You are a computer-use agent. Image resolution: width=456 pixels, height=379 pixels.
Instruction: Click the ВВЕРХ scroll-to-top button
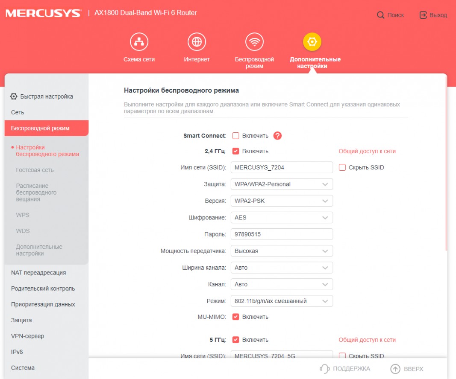pyautogui.click(x=407, y=369)
